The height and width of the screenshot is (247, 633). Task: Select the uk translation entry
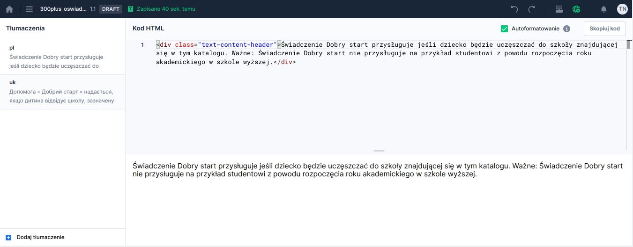tap(62, 92)
